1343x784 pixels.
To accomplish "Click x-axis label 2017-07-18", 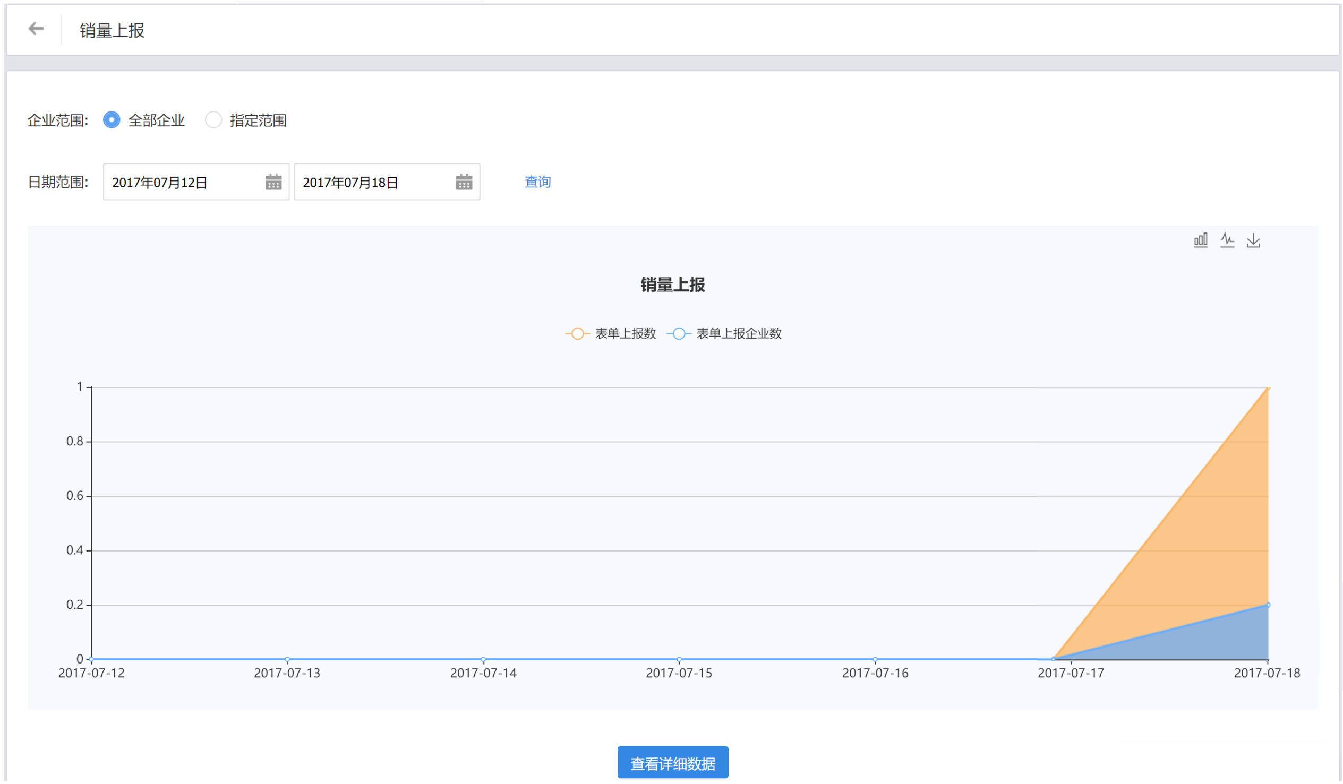I will [1267, 674].
